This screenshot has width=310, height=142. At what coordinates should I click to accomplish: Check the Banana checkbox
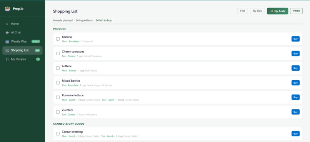58,39
